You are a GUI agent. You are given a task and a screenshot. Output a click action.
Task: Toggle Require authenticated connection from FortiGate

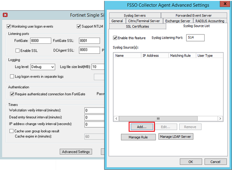pos(11,94)
